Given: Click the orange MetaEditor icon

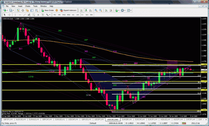Looking at the screenshot, I should 57,10.
